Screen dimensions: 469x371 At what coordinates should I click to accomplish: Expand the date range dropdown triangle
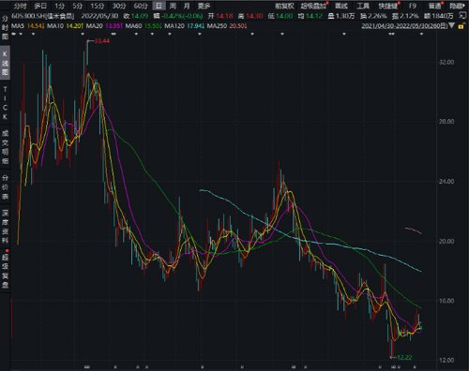pyautogui.click(x=451, y=26)
